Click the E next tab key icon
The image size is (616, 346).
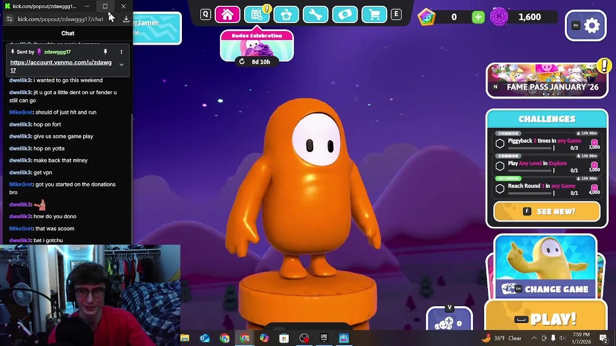(x=397, y=14)
